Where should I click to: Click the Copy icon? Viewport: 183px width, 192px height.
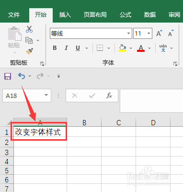click(x=29, y=40)
